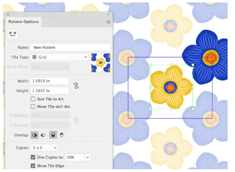Click the bottom-right selection handle of yellow flower

point(193,109)
